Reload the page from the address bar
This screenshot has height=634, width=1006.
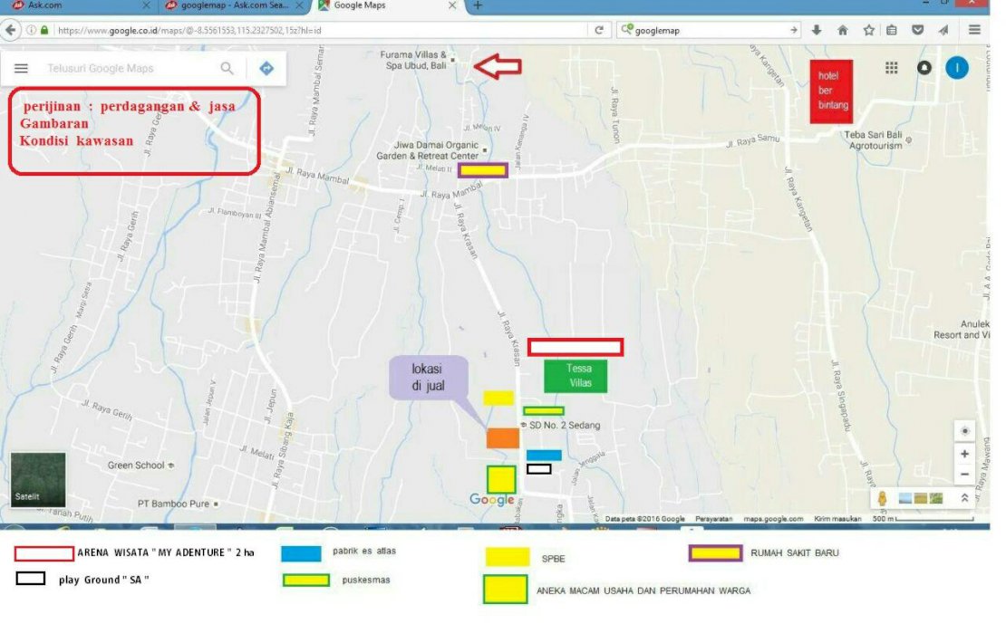pos(599,30)
